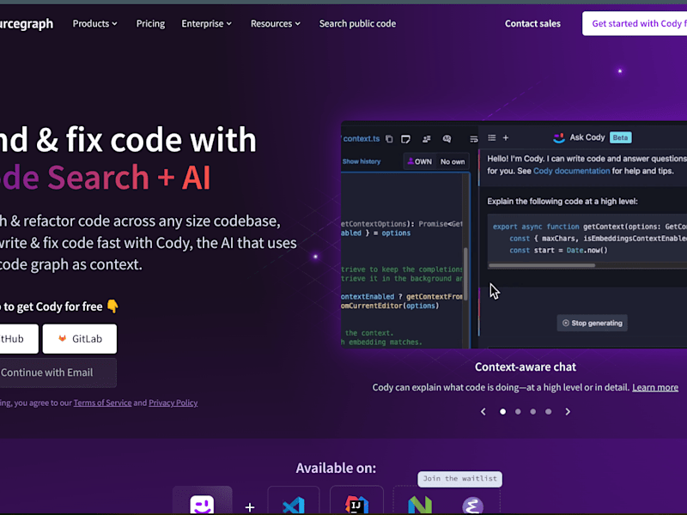Click the 'No own' label

pos(453,161)
